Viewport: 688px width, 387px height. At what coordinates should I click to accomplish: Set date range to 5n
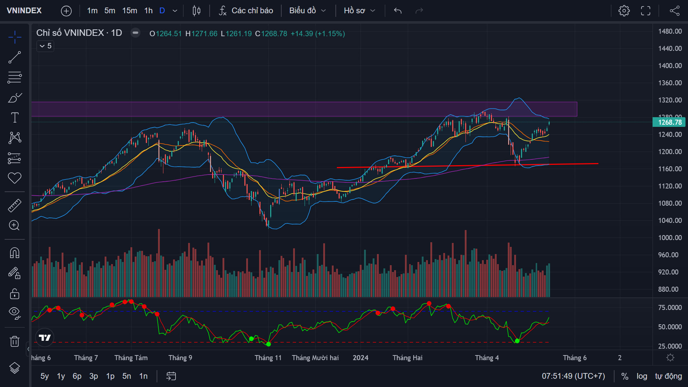click(126, 376)
